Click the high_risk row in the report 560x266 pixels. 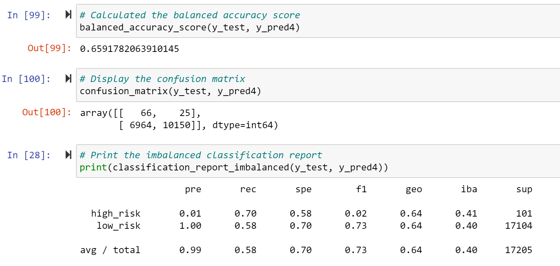(251, 213)
